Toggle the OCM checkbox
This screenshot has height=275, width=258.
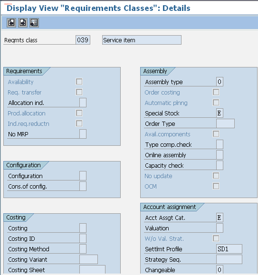[216, 186]
